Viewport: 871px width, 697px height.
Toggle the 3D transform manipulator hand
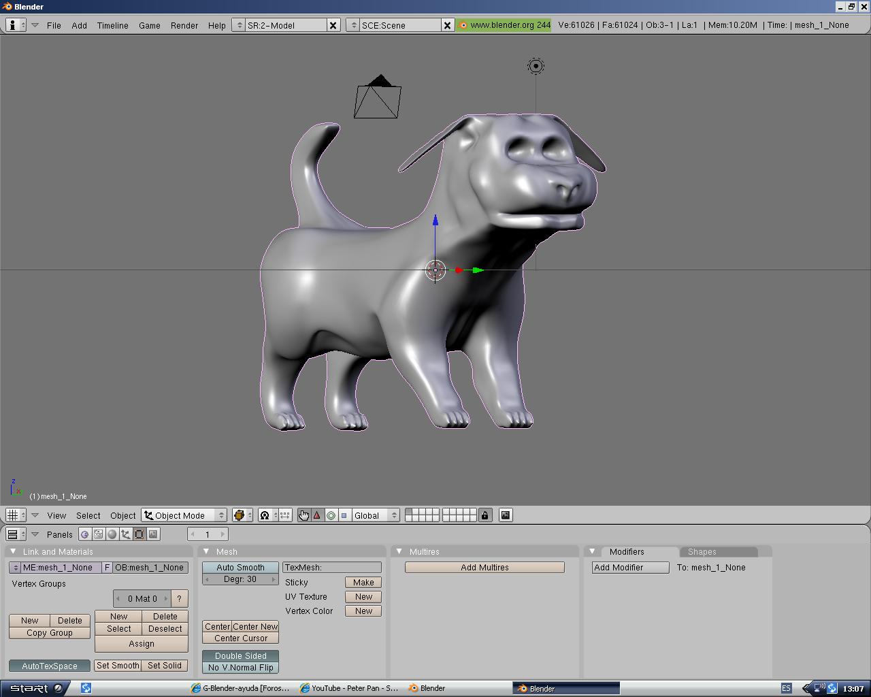pos(303,515)
